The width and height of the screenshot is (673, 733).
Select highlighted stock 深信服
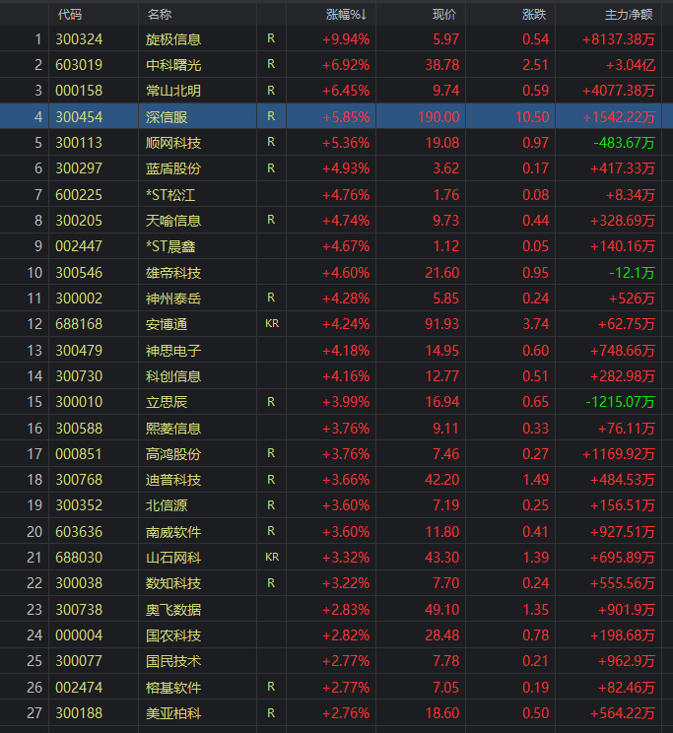[x=167, y=117]
